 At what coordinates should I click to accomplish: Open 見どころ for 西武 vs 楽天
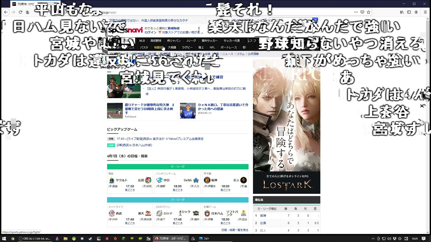(x=130, y=223)
